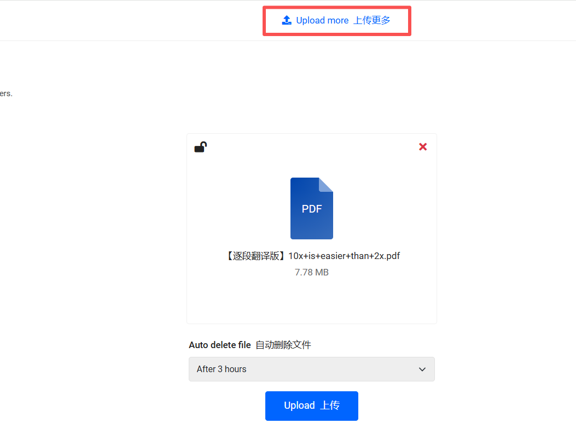Click the chevron arrow in auto delete dropdown
The width and height of the screenshot is (576, 441).
coord(422,369)
